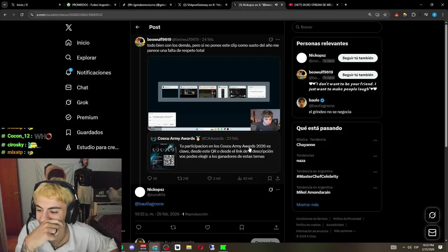Expand Más opciones in the footer
Screen dimensions: 448x252
[344, 231]
